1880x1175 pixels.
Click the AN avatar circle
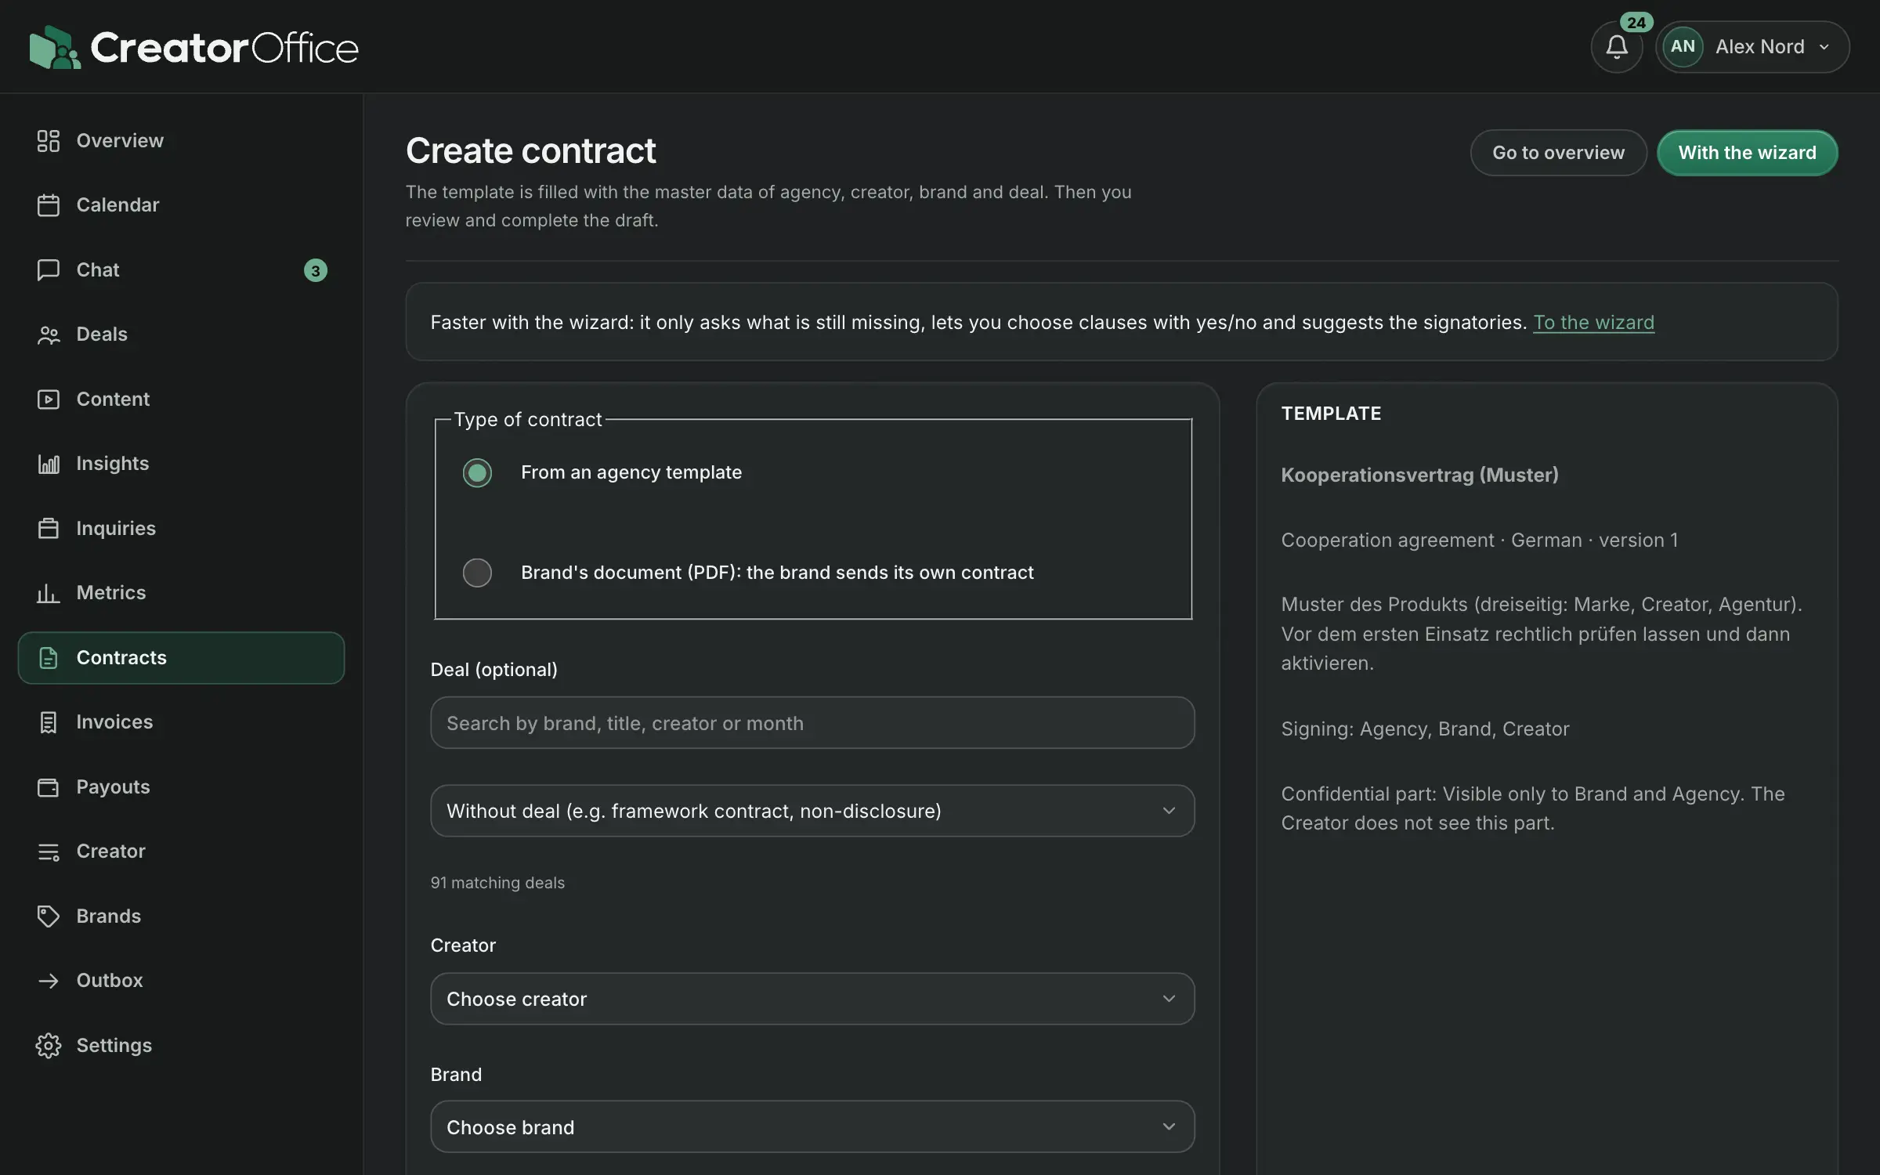[1682, 47]
